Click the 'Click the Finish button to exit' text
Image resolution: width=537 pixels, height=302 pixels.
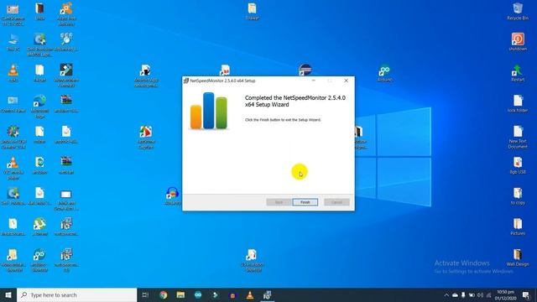pyautogui.click(x=283, y=120)
